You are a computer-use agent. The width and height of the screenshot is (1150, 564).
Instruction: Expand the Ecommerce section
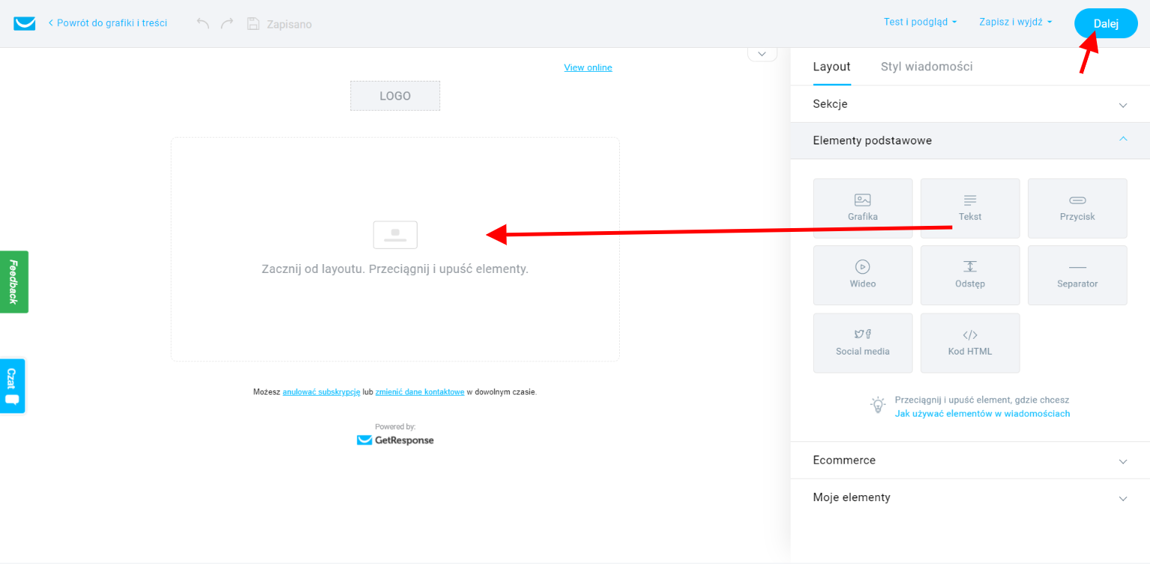coord(970,460)
